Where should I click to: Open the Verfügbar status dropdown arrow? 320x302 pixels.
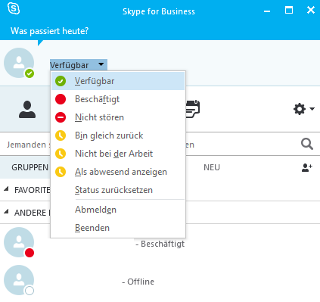pos(101,64)
